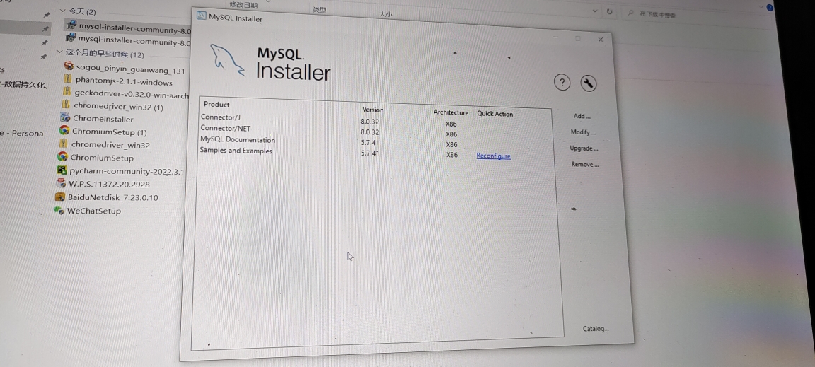Click the Explorer refresh icon
Viewport: 815px width, 367px height.
coord(610,11)
